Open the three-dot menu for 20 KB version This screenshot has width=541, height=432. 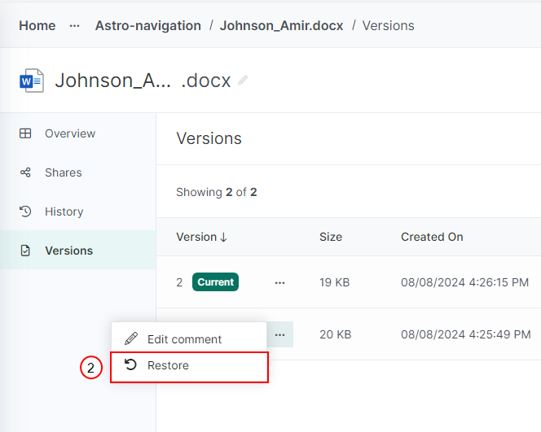pos(279,334)
